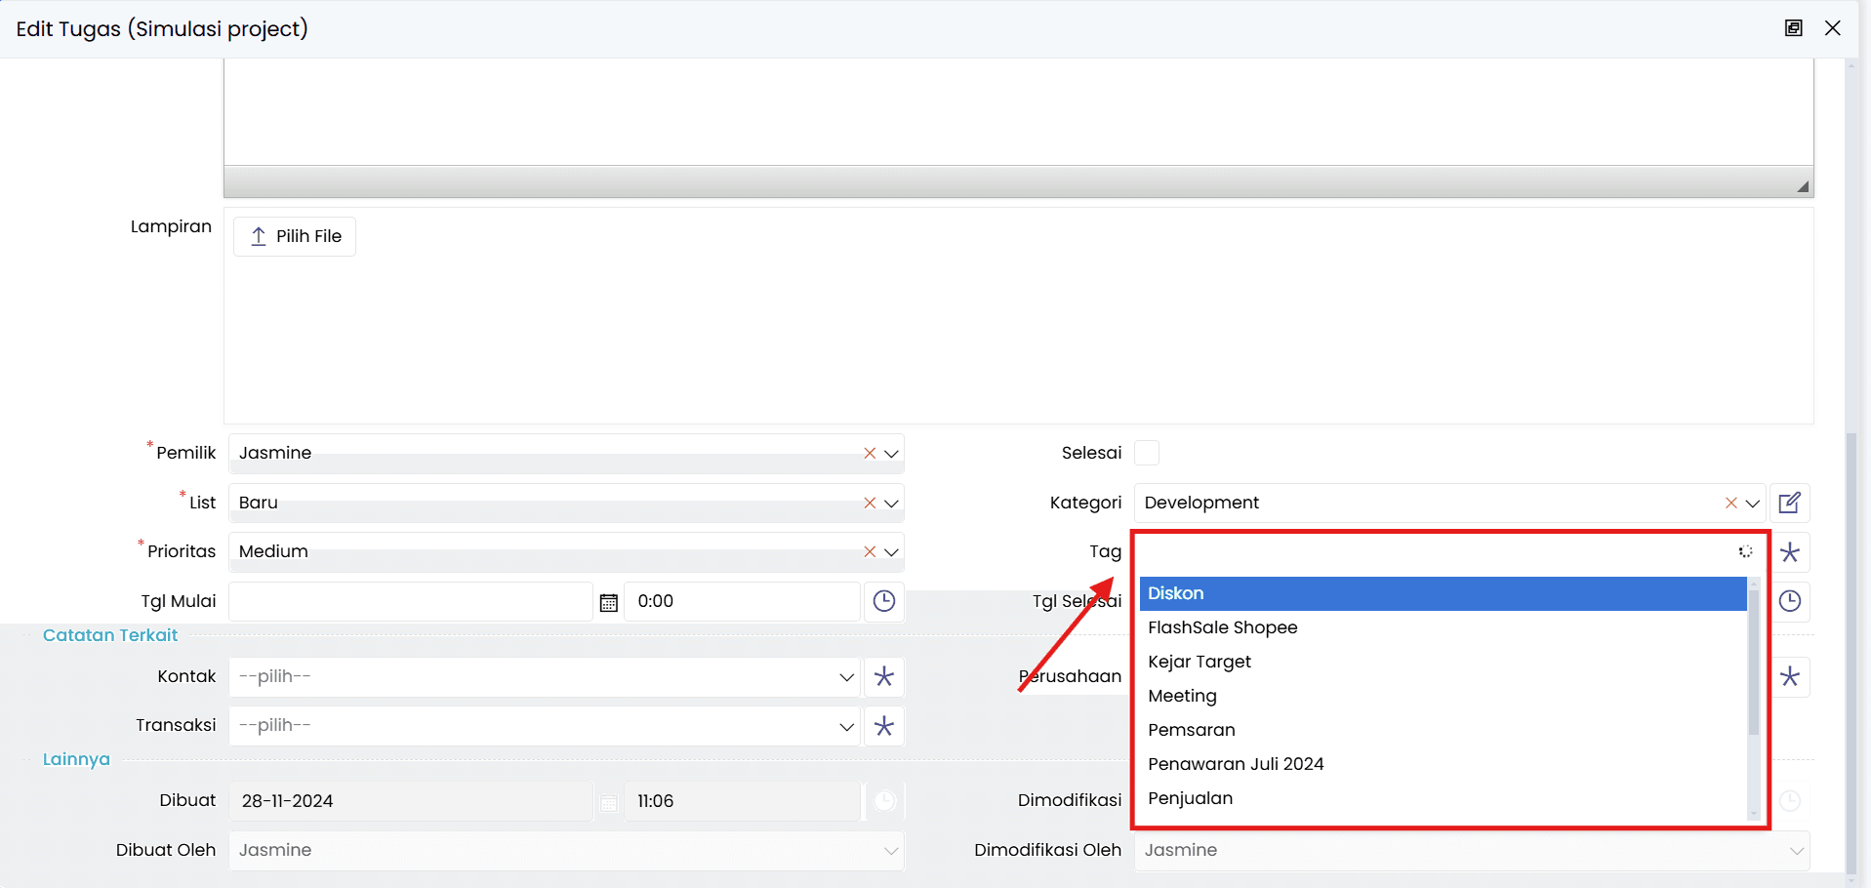Click the edit icon next to Kategori
Screen dimensions: 1871x888
1789,504
